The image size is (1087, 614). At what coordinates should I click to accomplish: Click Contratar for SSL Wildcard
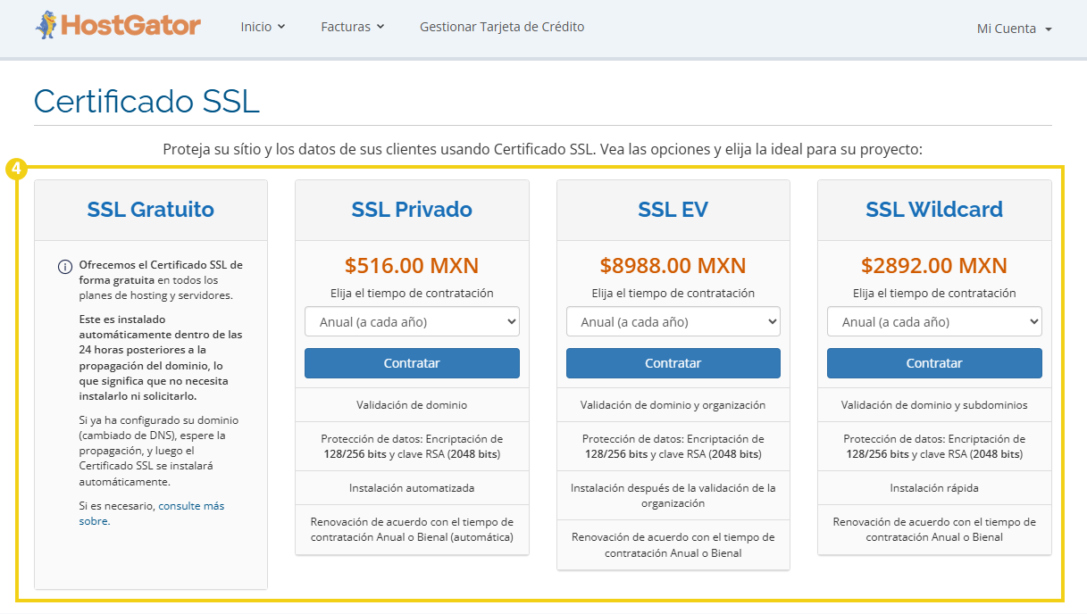point(934,363)
